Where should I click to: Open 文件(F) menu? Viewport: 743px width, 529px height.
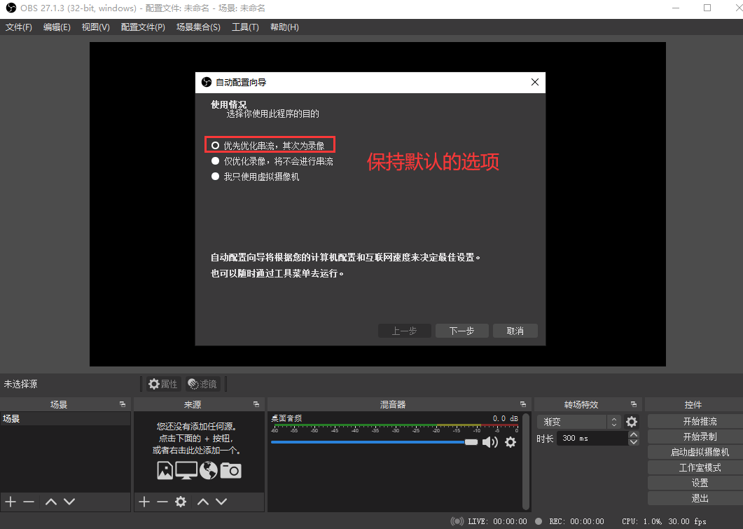click(x=18, y=27)
